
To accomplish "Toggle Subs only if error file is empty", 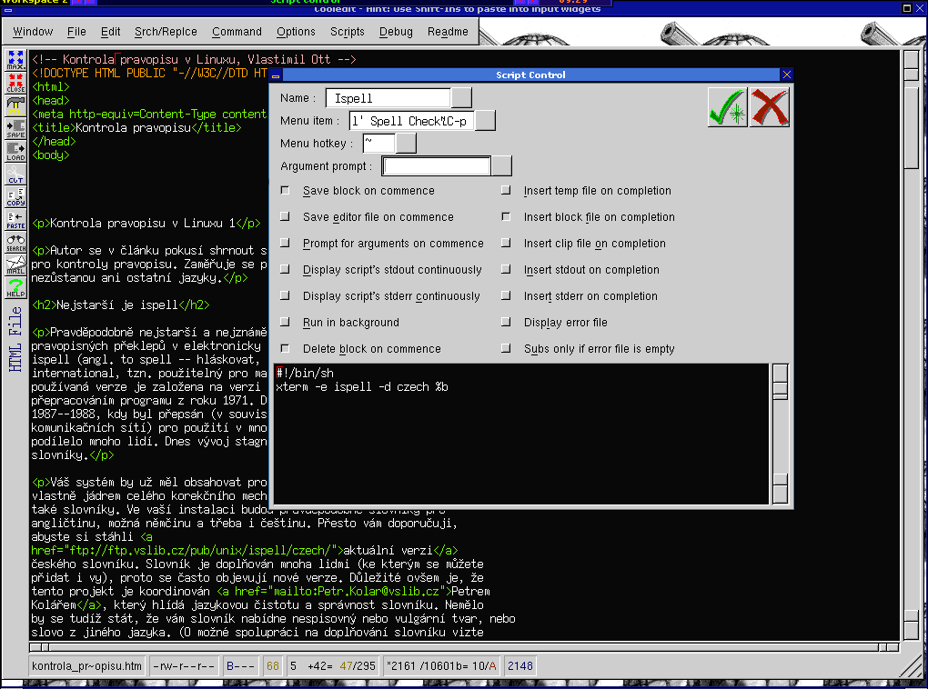I will (506, 348).
